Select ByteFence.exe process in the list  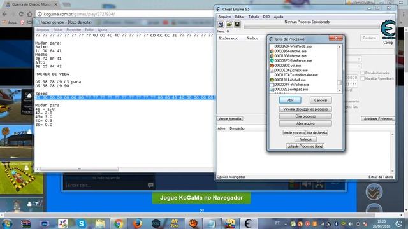click(293, 61)
